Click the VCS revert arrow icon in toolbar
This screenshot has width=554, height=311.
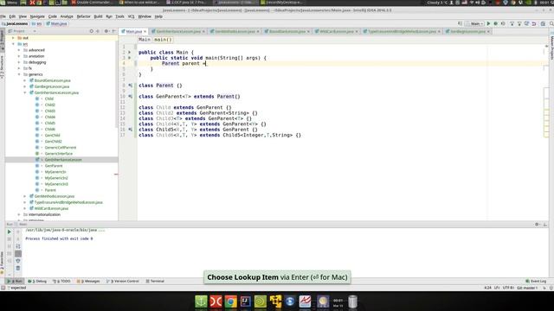coord(534,23)
